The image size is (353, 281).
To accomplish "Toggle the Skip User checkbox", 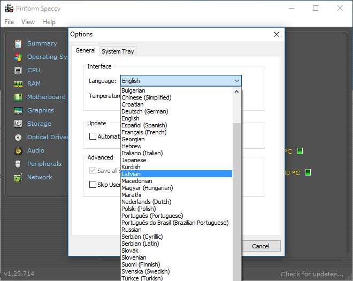I will 93,184.
